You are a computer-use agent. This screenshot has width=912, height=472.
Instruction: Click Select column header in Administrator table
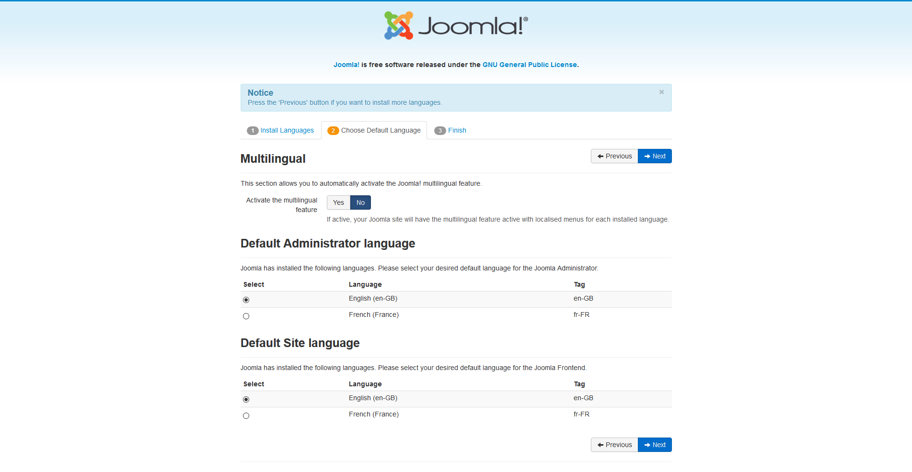tap(254, 284)
